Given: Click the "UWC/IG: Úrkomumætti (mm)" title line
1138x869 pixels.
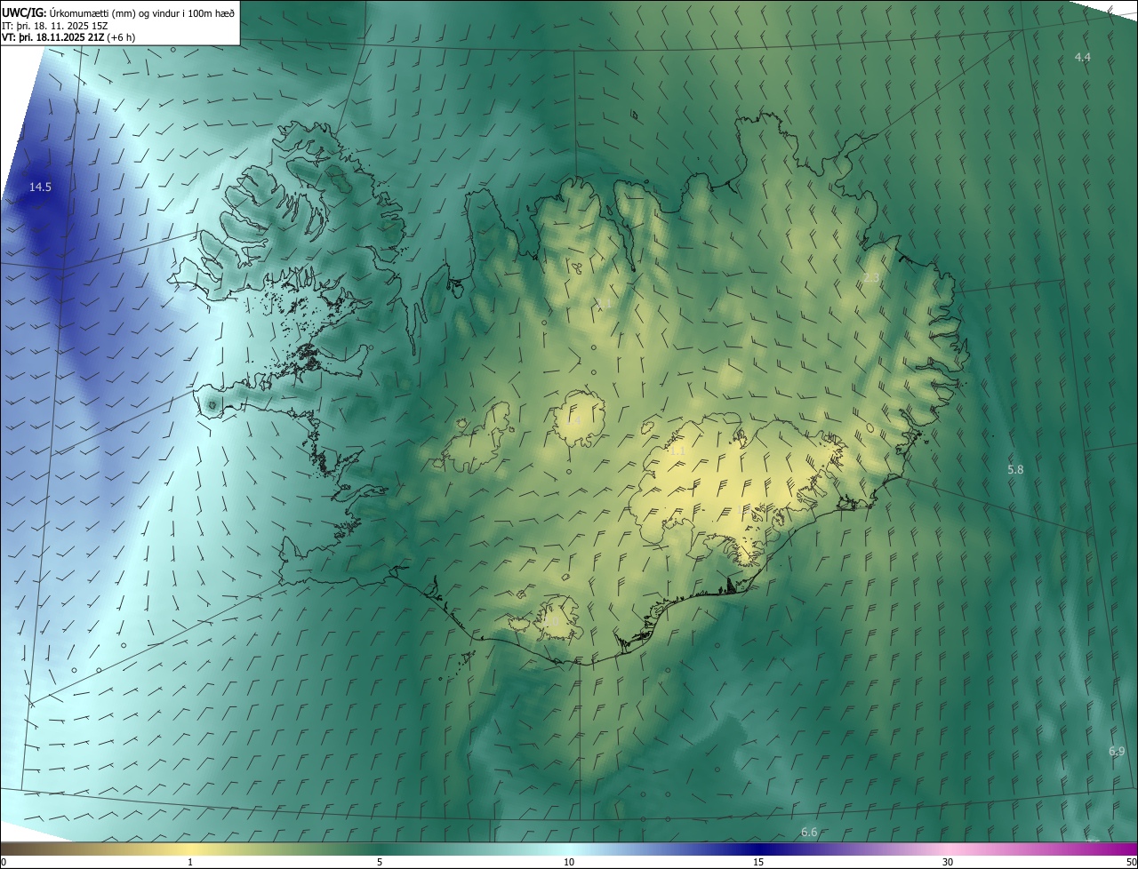Looking at the screenshot, I should [x=118, y=12].
